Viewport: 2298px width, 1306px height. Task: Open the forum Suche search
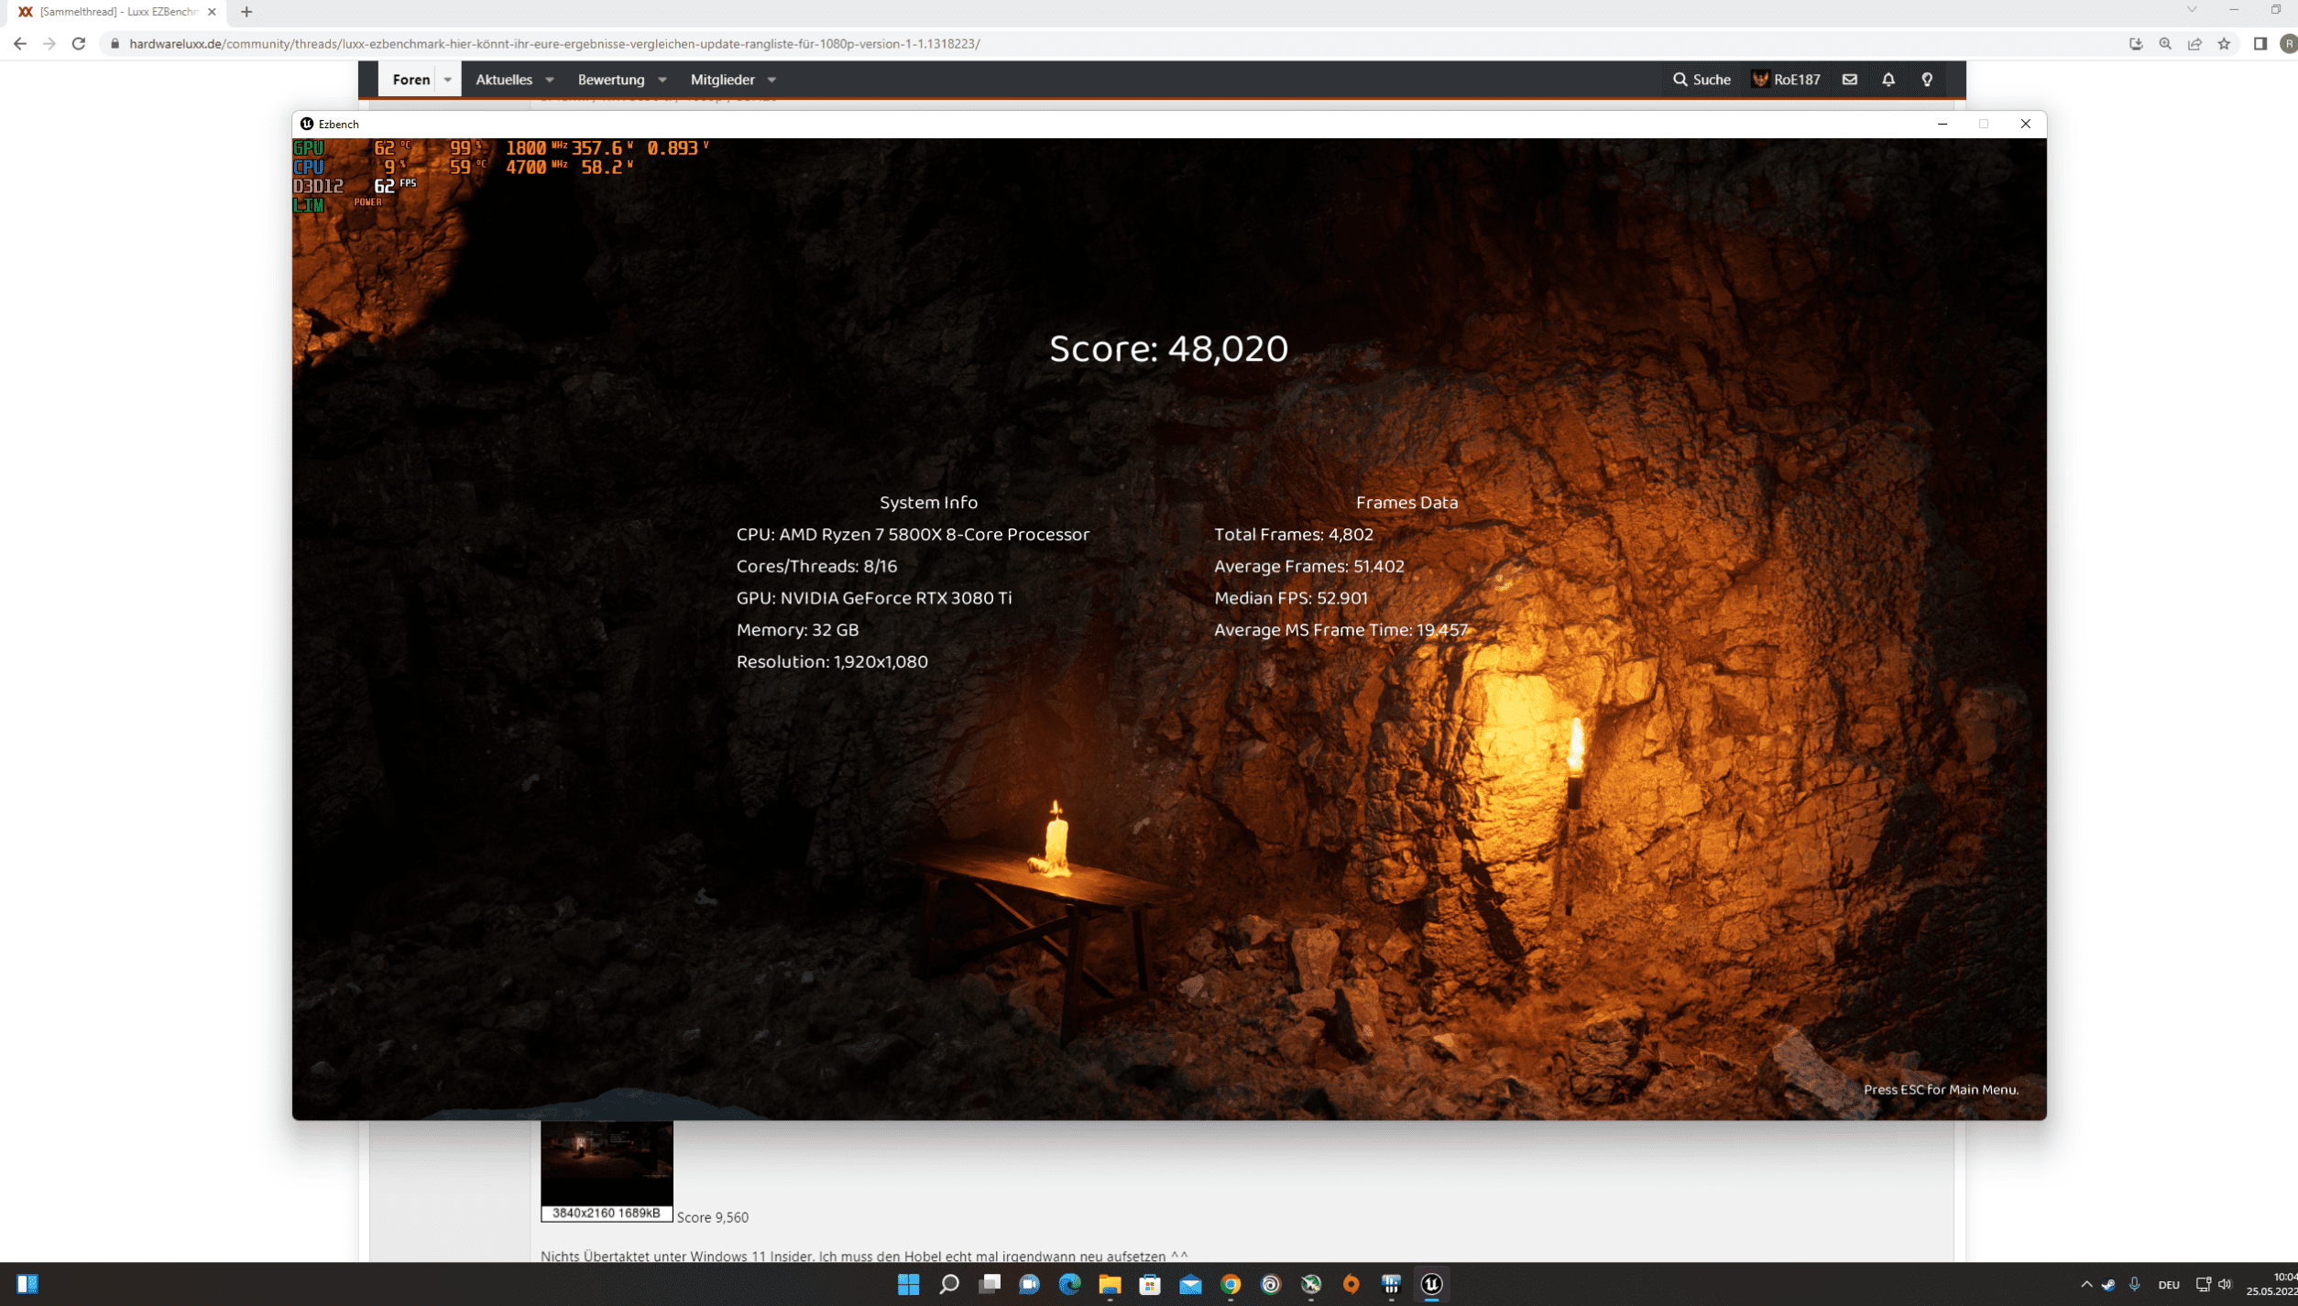(1702, 80)
